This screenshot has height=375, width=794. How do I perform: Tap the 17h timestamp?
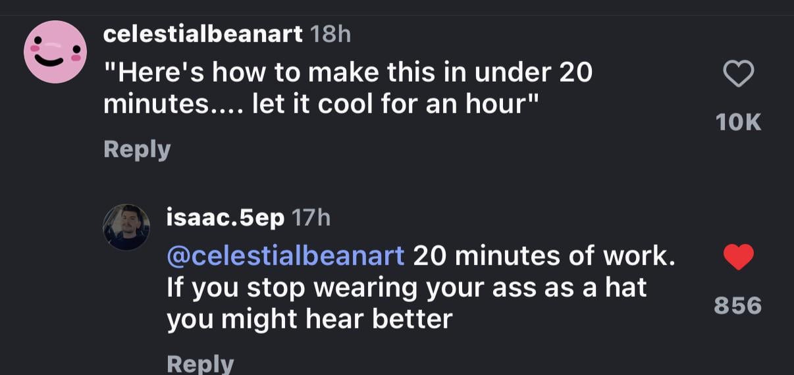(x=310, y=217)
